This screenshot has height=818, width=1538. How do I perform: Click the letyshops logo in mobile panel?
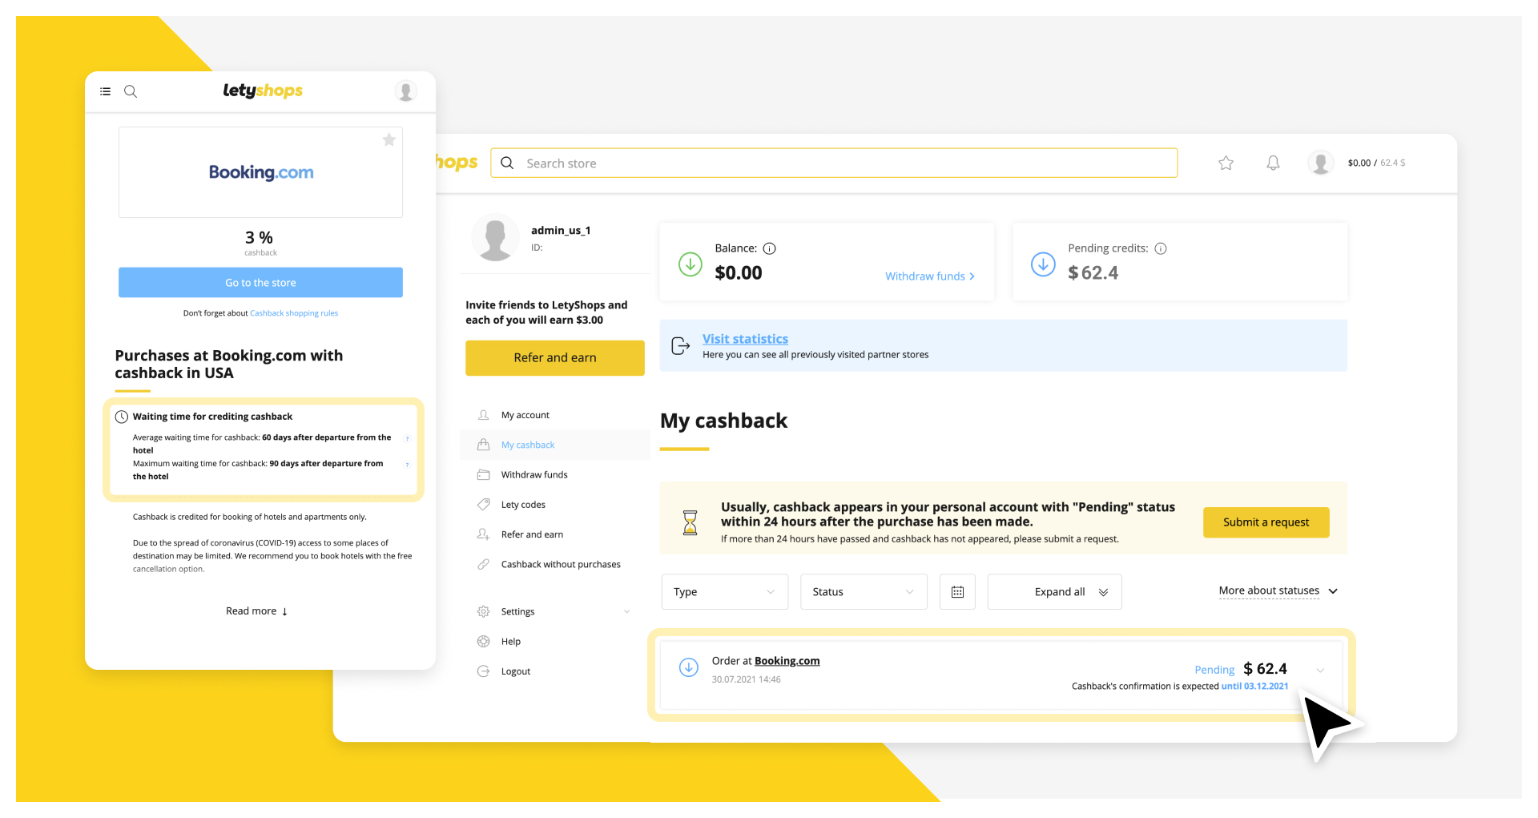(x=263, y=91)
